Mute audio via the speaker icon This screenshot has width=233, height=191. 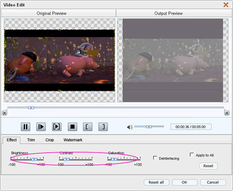[x=130, y=127]
